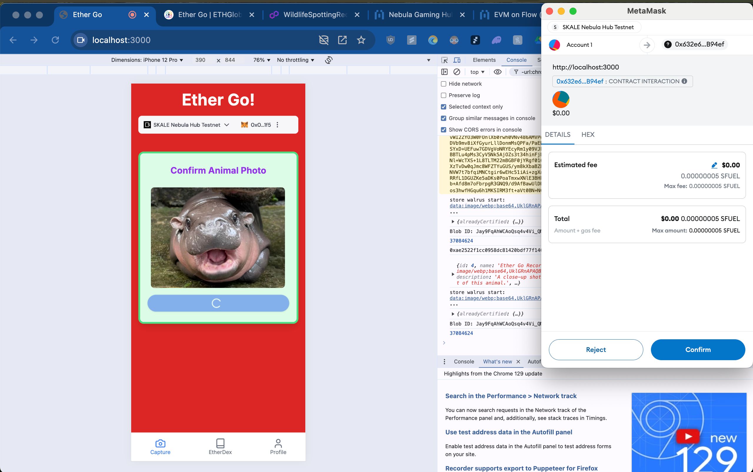Reject the MetaMask transaction

click(596, 350)
